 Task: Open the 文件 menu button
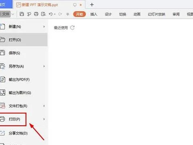pyautogui.click(x=5, y=14)
